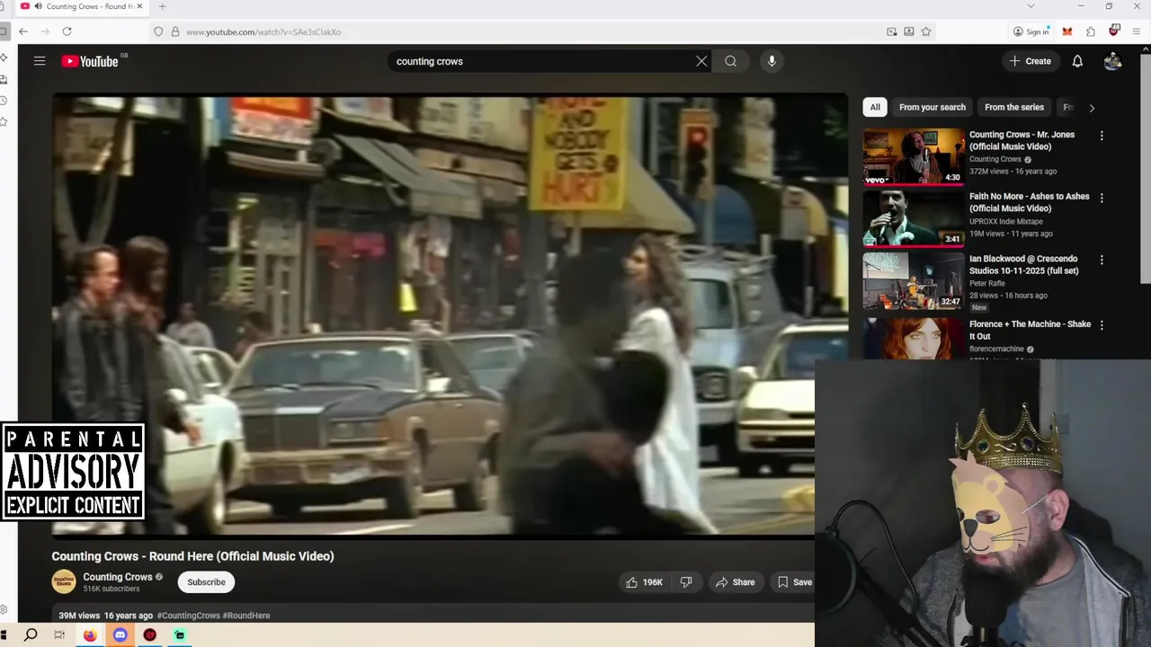This screenshot has width=1151, height=647.
Task: Open the Firefox application menu
Action: pos(1138,31)
